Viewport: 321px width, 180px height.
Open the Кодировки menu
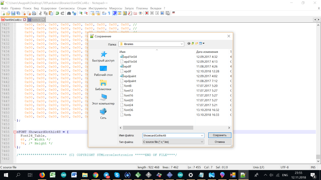(49, 8)
